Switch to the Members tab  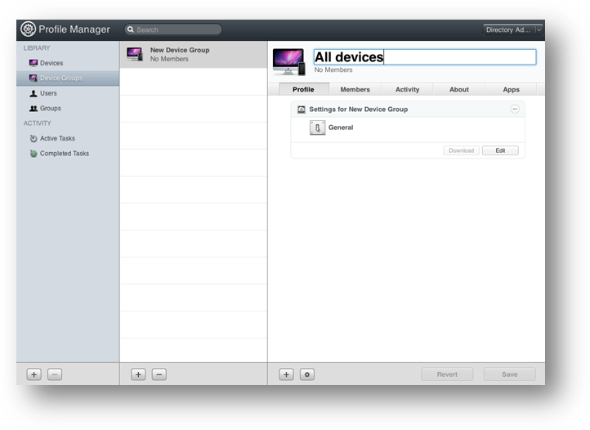click(355, 89)
